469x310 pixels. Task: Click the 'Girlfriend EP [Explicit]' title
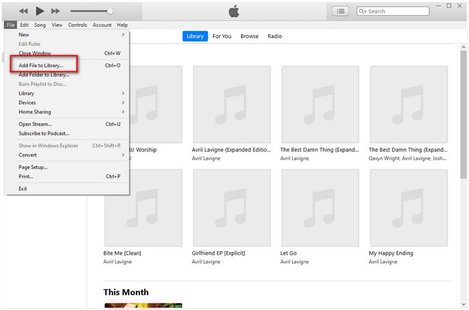pyautogui.click(x=218, y=253)
